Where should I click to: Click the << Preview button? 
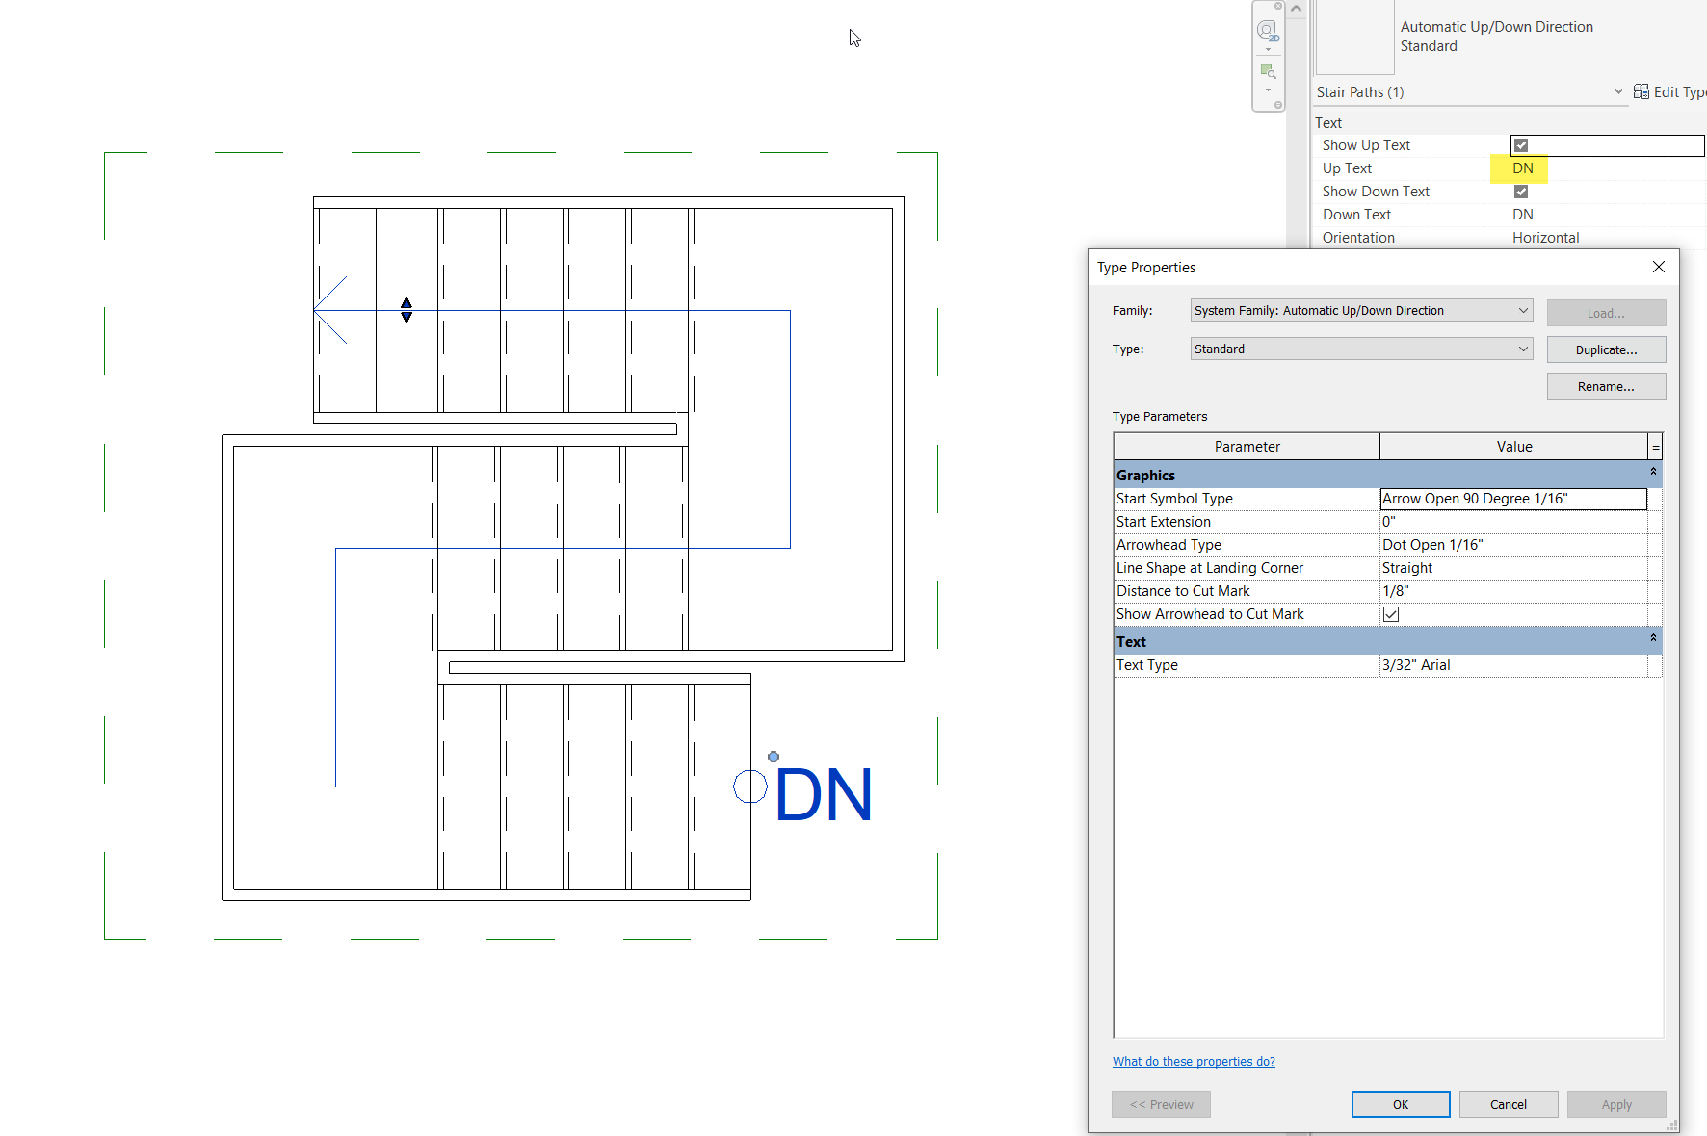pos(1161,1104)
